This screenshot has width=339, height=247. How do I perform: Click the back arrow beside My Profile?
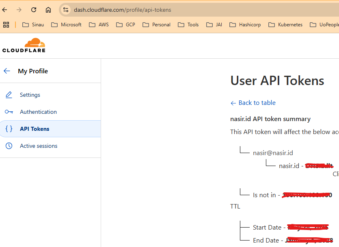[7, 71]
